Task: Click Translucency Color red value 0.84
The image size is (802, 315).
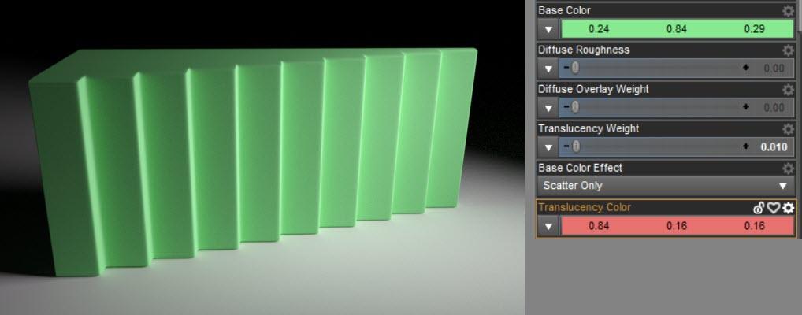Action: tap(599, 226)
